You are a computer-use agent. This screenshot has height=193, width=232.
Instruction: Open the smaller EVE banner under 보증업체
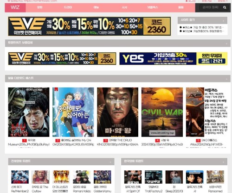[x=62, y=59]
